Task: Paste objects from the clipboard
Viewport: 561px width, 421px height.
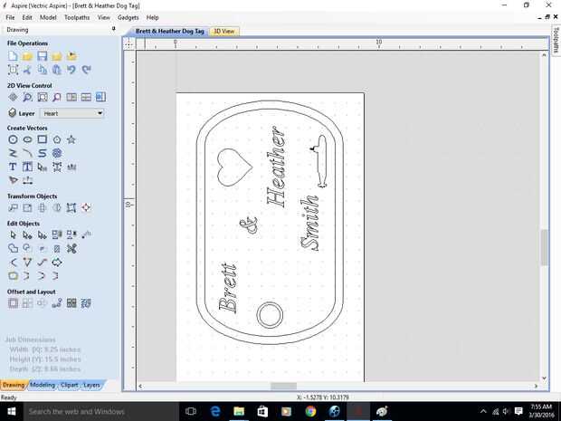Action: coord(57,70)
